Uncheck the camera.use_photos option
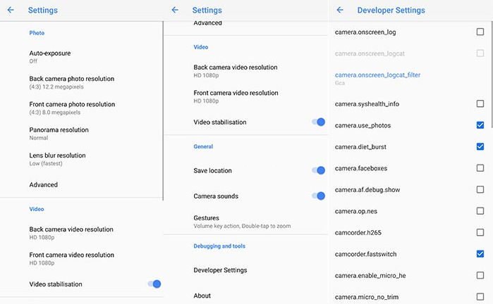 tap(480, 125)
